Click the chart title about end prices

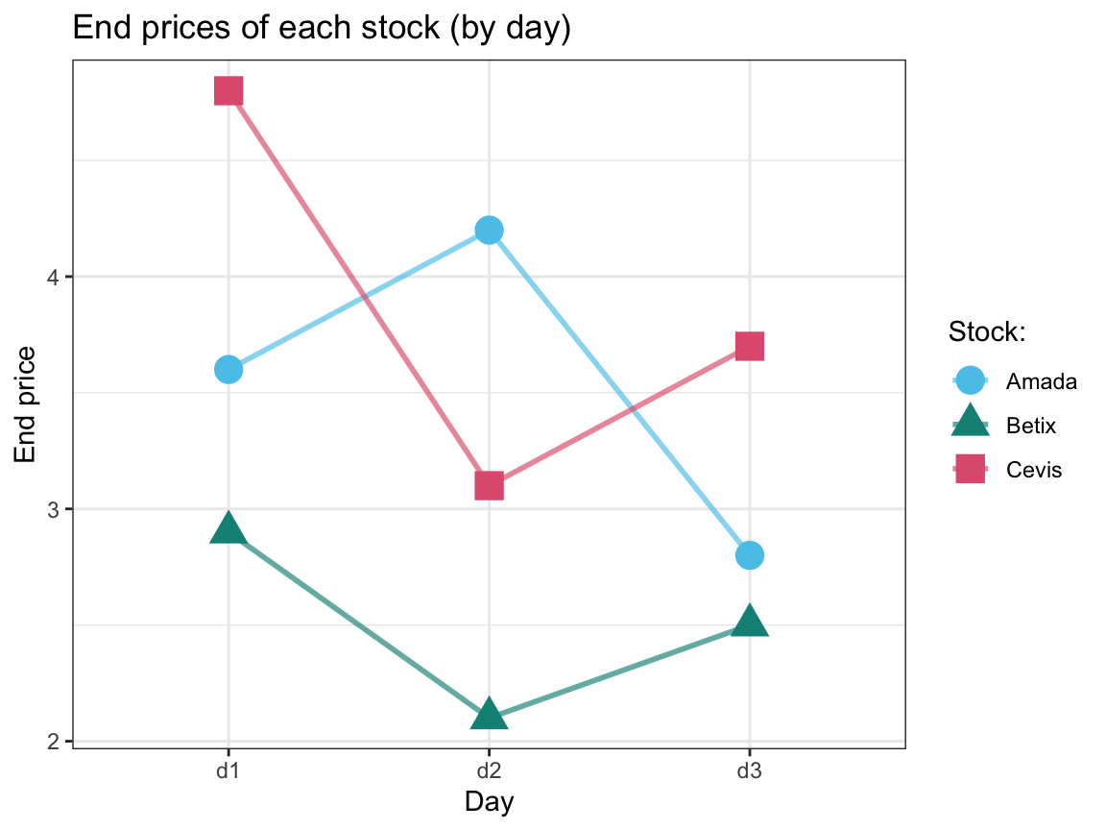(x=322, y=30)
